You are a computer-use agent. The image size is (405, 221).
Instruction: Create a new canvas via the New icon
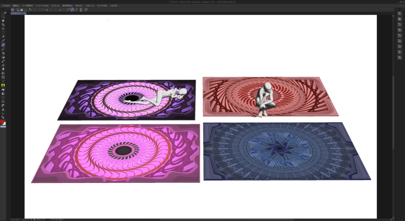click(18, 10)
